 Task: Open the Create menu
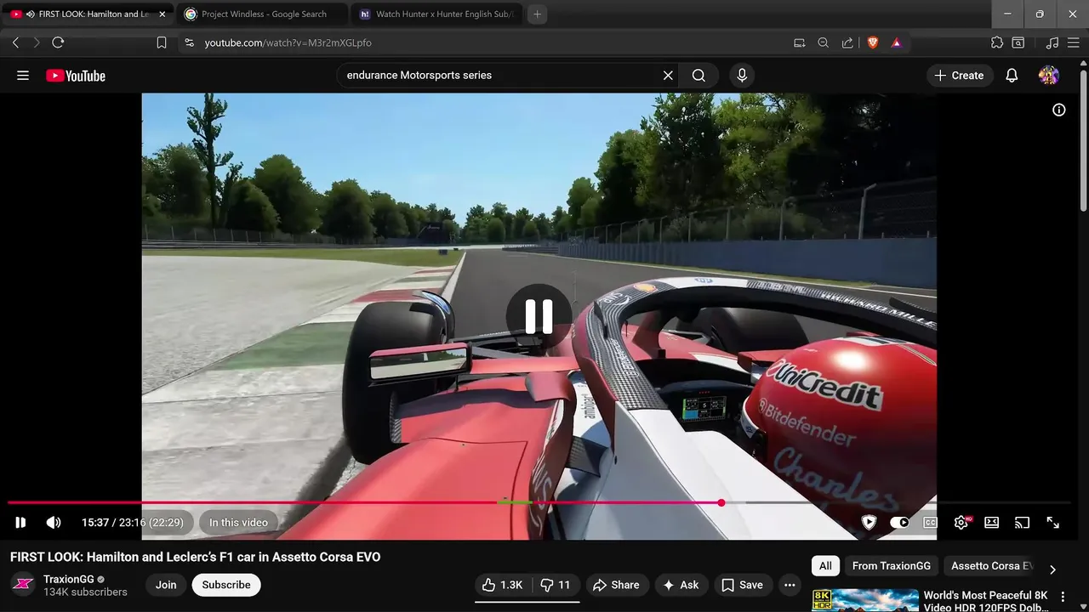click(960, 76)
